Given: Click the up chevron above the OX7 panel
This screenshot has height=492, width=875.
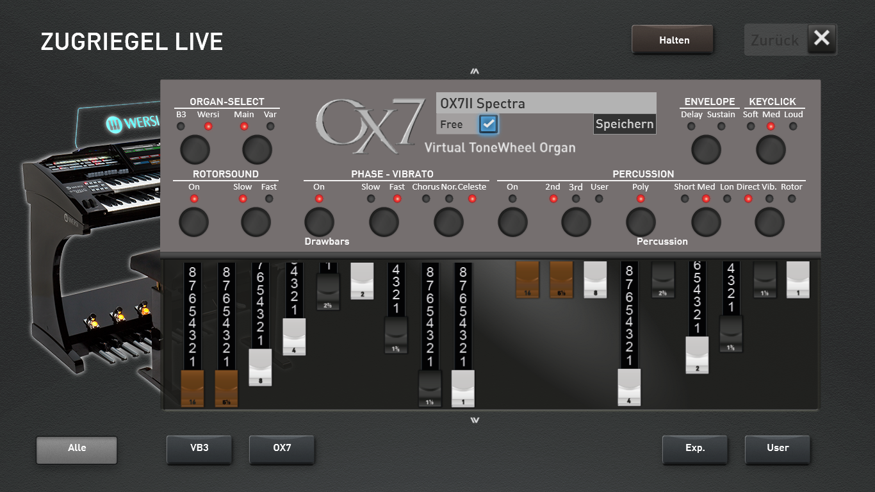Looking at the screenshot, I should pyautogui.click(x=474, y=72).
